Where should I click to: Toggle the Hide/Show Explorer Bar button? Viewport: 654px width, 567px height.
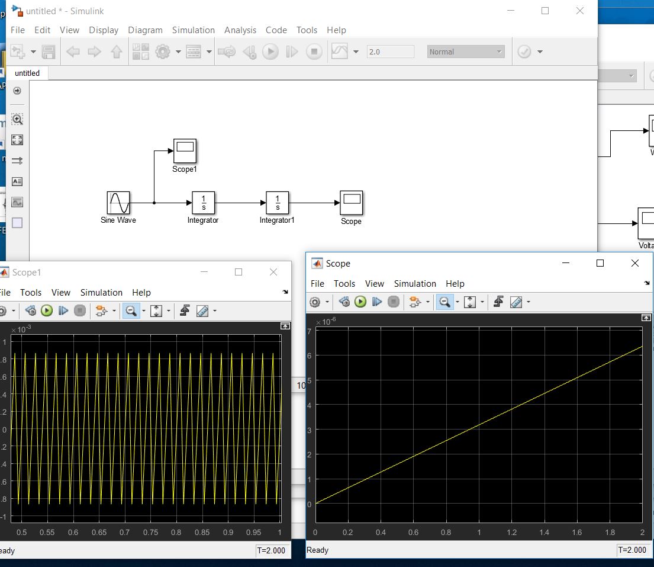point(17,91)
